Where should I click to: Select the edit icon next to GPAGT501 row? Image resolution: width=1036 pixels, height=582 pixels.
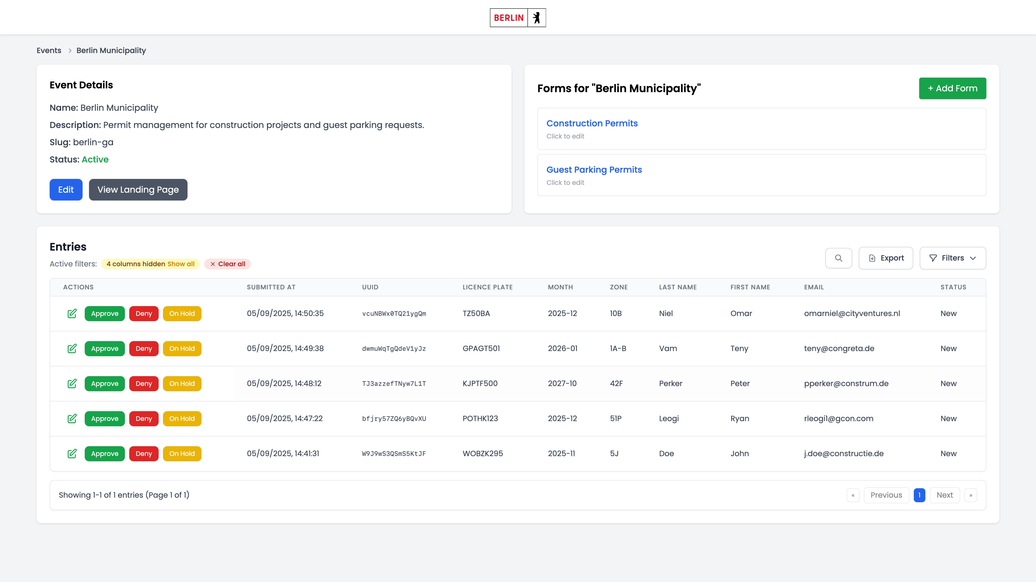(x=72, y=348)
